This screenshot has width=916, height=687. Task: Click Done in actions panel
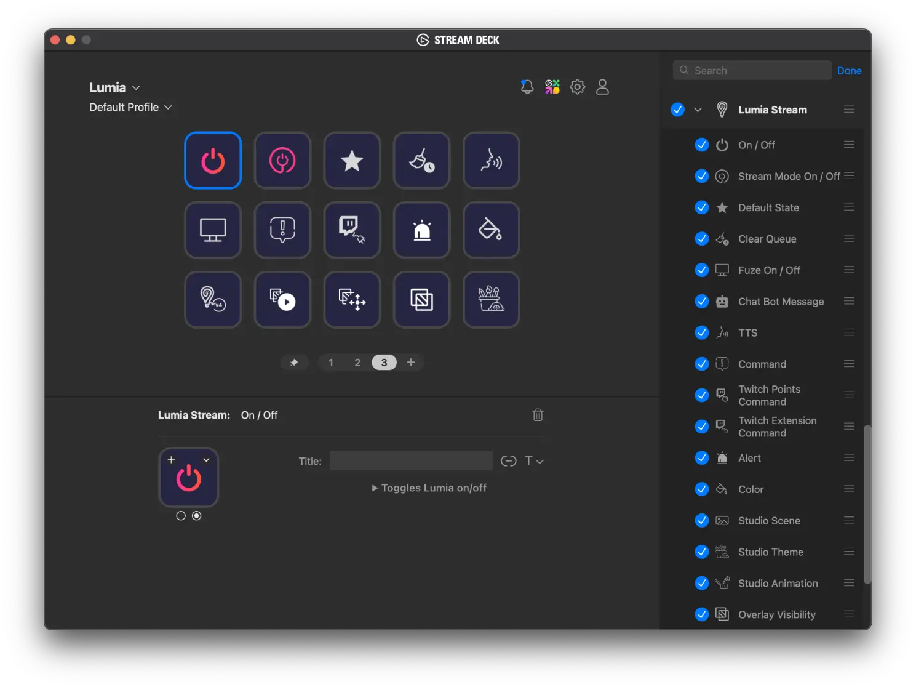click(849, 71)
